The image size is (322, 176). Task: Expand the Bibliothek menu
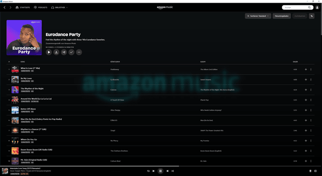(x=59, y=8)
